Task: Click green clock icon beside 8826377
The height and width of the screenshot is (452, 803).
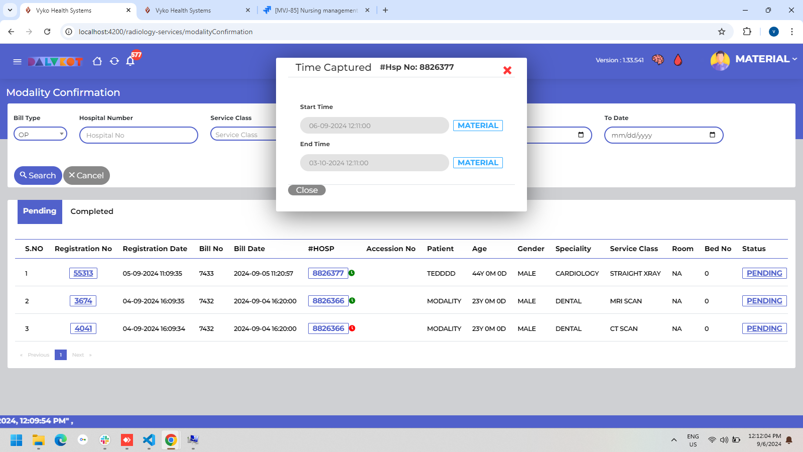Action: [352, 273]
